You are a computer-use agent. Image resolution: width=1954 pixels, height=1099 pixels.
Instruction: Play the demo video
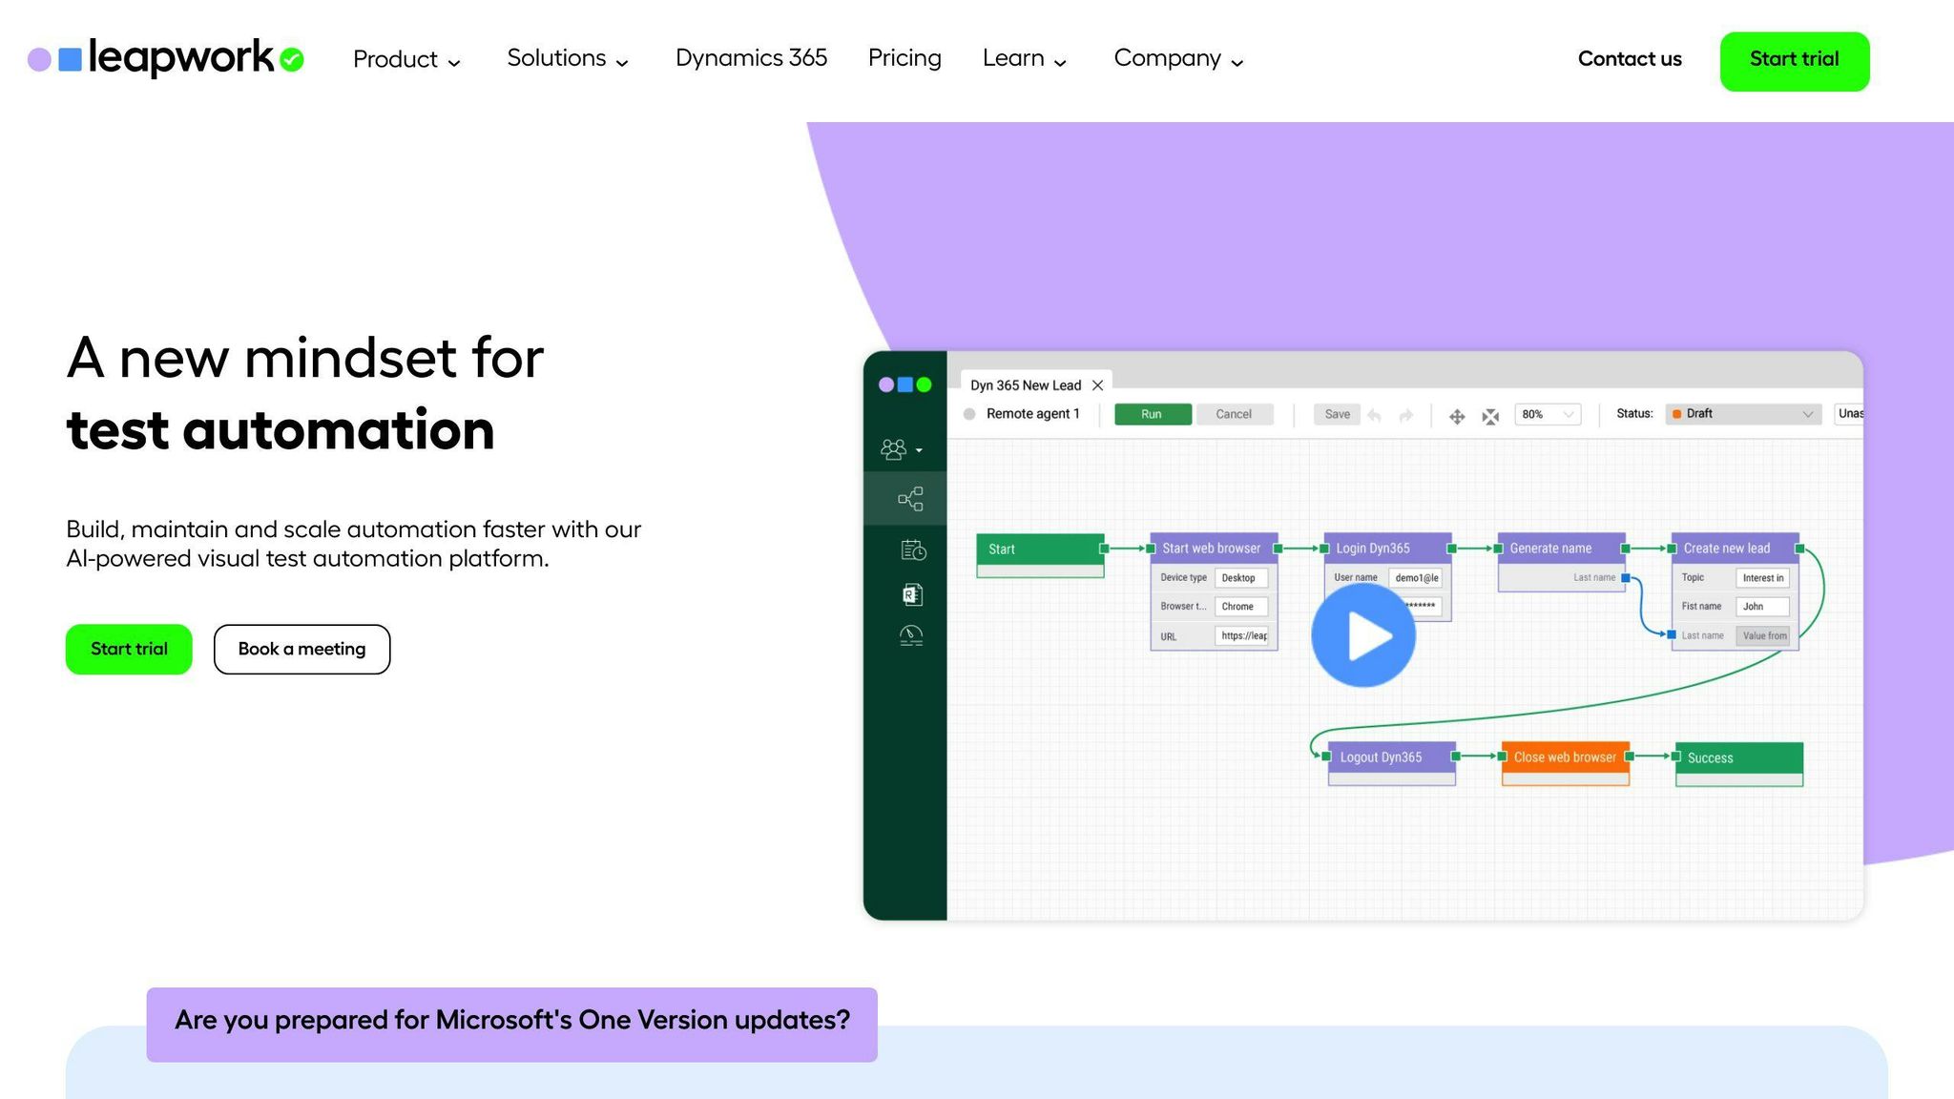pyautogui.click(x=1363, y=635)
